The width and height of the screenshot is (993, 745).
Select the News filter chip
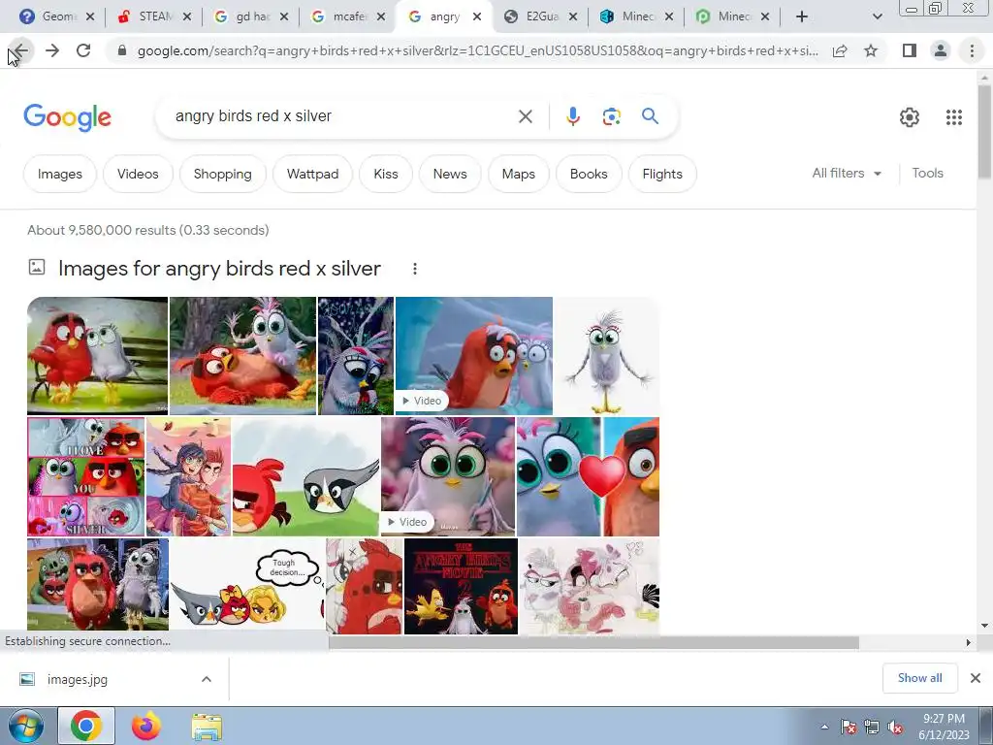click(450, 174)
